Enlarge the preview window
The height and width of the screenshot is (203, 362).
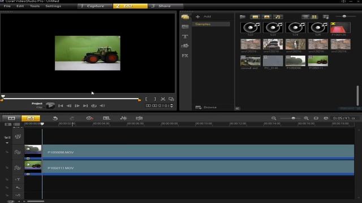point(171,99)
